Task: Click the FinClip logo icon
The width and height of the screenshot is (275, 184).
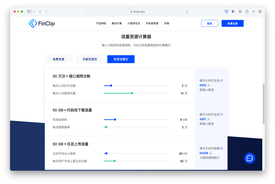Action: click(32, 23)
